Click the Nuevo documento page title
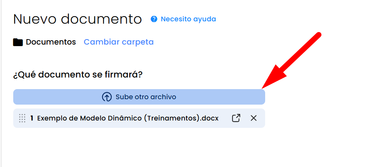The height and width of the screenshot is (167, 366). pos(77,19)
